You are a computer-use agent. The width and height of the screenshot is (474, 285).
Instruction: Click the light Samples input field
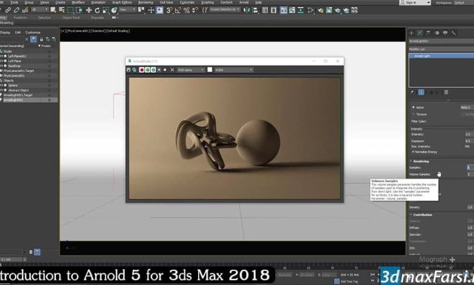pyautogui.click(x=470, y=167)
